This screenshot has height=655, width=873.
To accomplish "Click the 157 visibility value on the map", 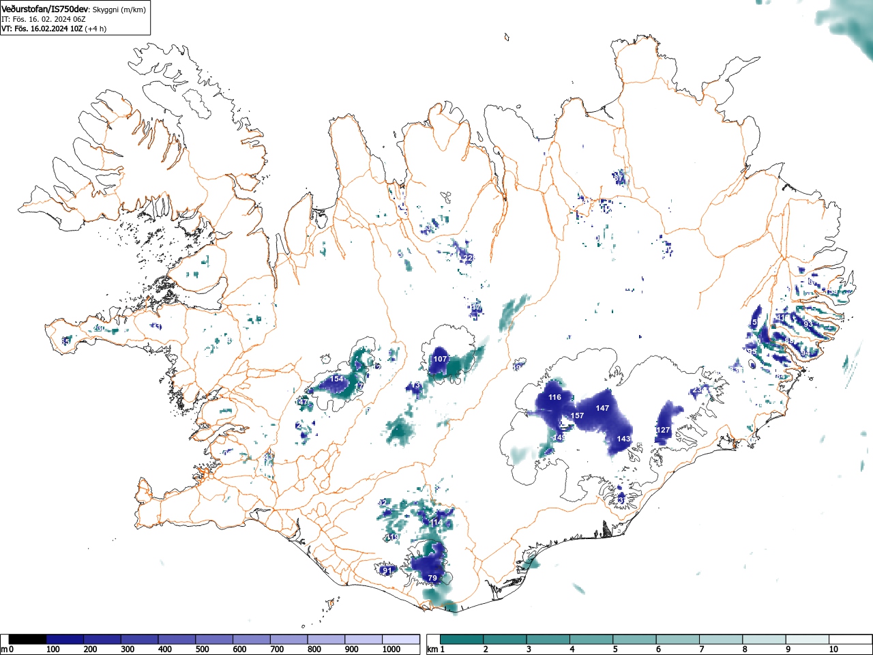I will point(577,416).
